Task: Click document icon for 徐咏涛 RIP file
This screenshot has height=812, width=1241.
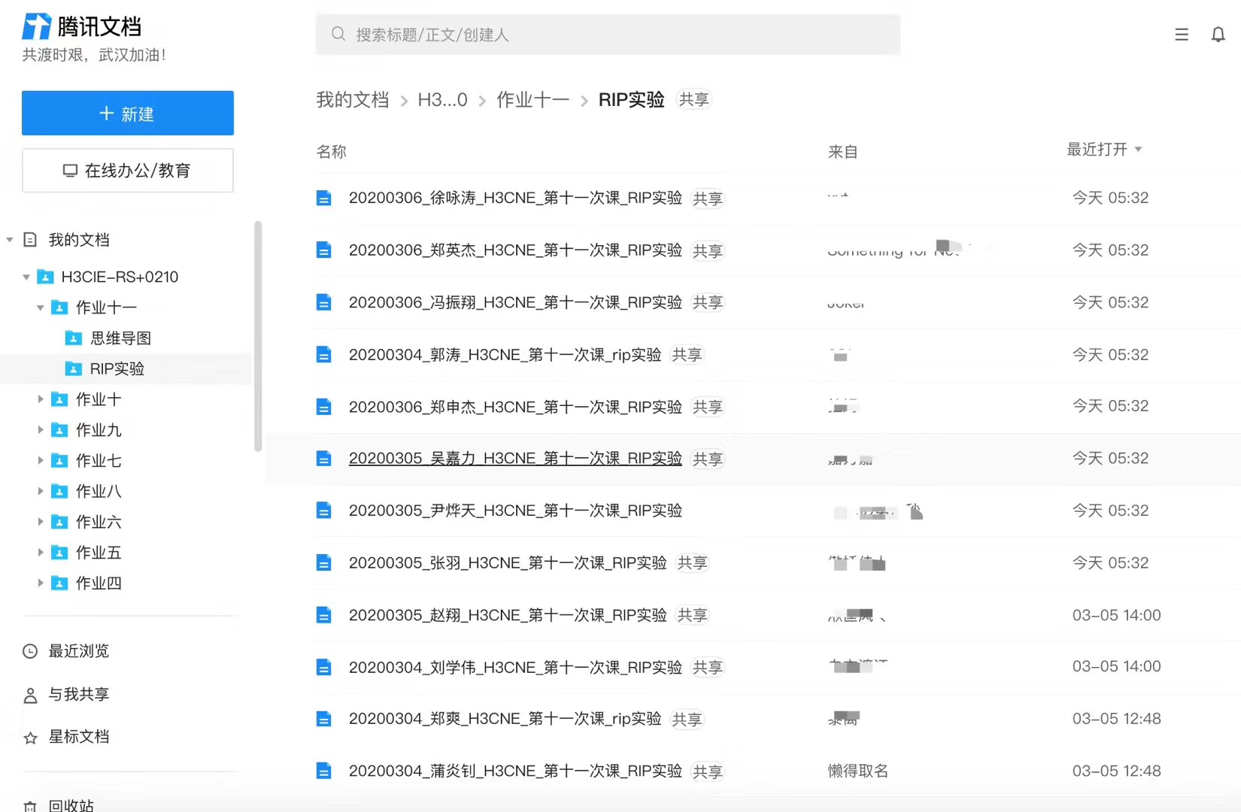Action: (323, 198)
